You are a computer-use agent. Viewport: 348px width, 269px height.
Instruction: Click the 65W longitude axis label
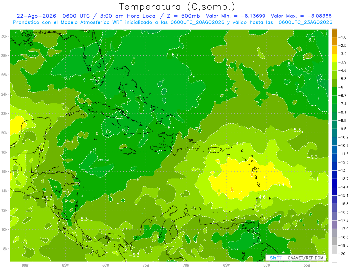(x=226, y=265)
